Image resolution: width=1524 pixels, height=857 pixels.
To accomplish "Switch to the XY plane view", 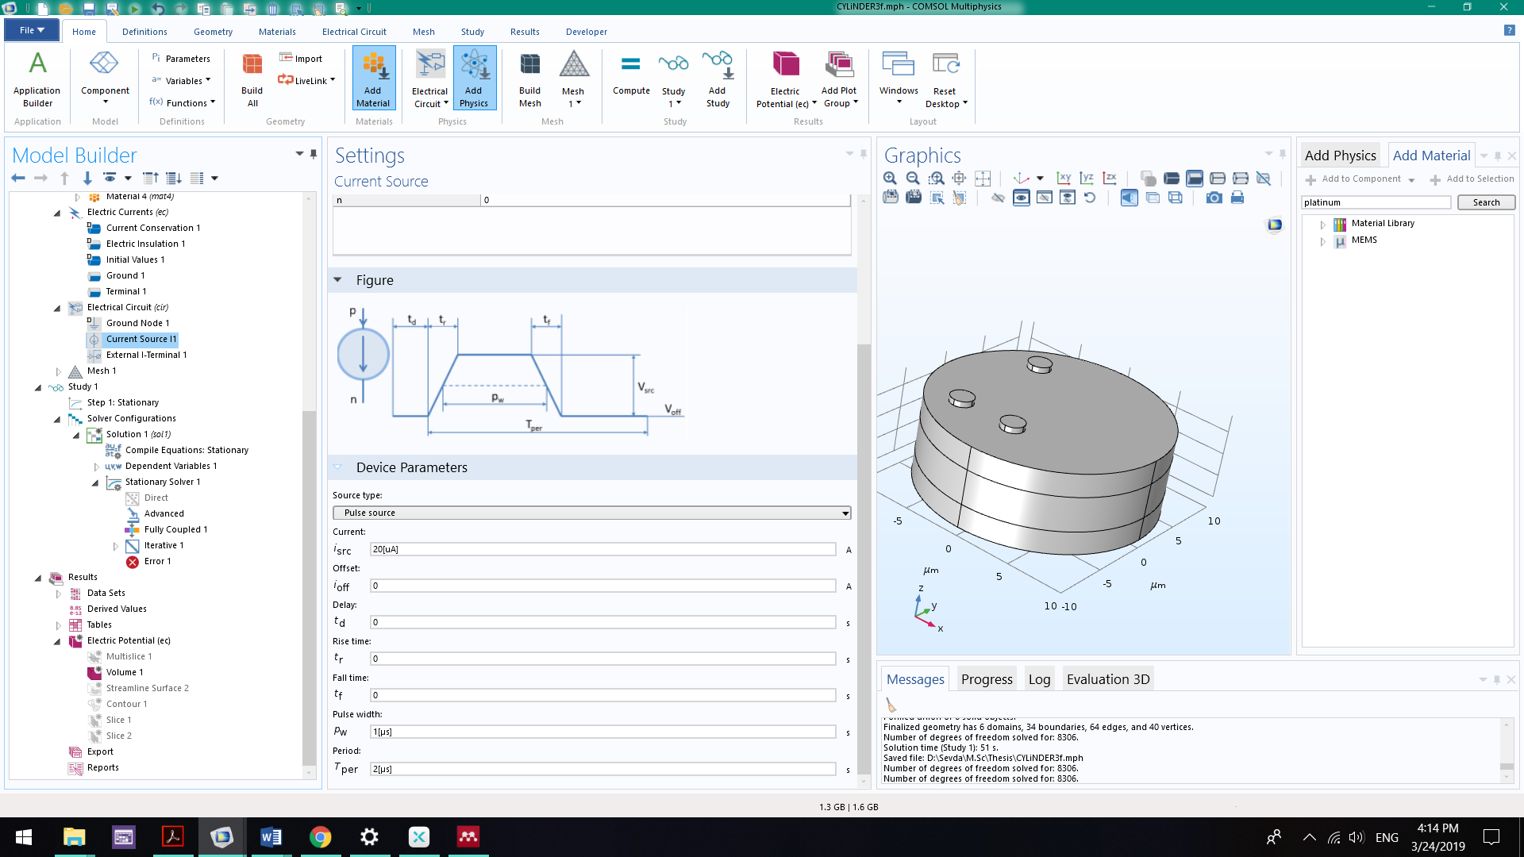I will click(1064, 179).
